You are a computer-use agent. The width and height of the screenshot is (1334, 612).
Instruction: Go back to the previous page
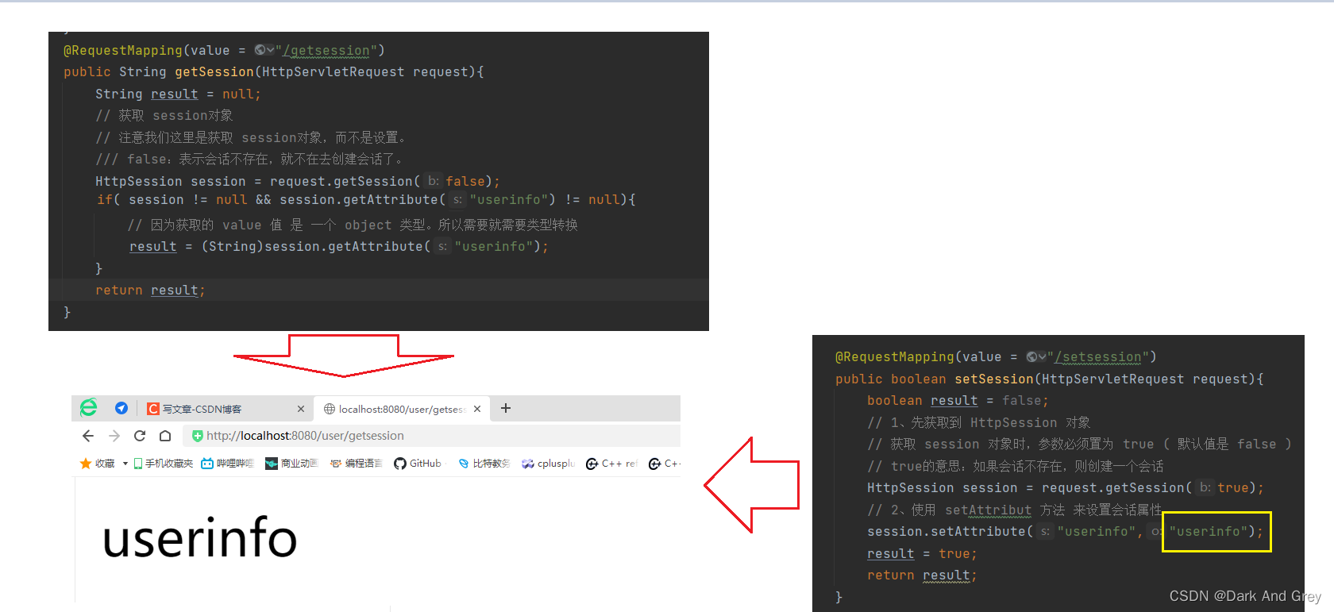click(88, 436)
